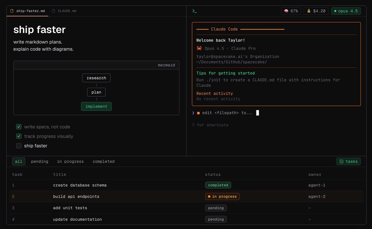
Task: Click the 'plan' diagram node
Action: 96,92
